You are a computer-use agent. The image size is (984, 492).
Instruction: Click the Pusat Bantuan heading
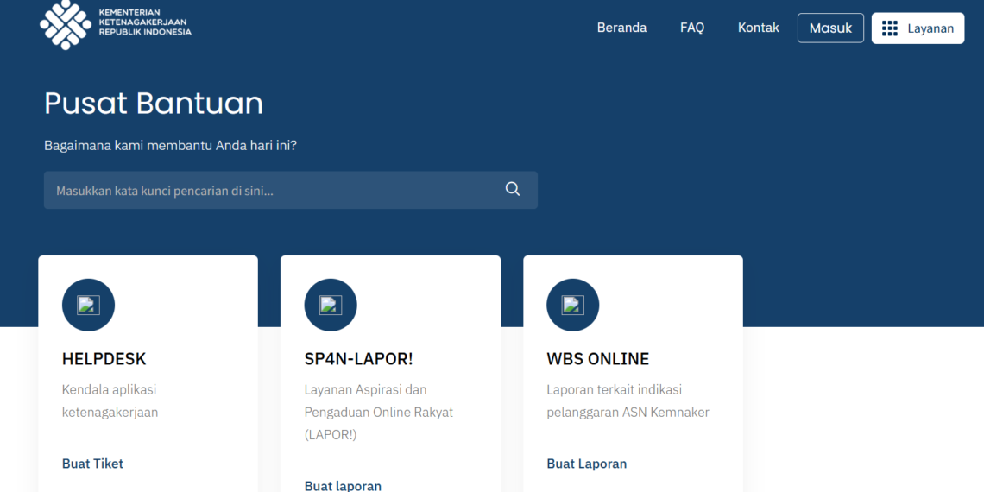pos(154,104)
